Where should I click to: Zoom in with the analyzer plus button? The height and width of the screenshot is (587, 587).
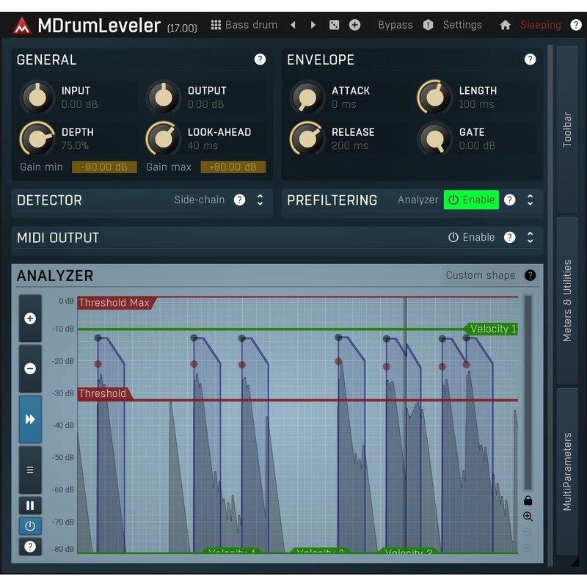[x=30, y=318]
